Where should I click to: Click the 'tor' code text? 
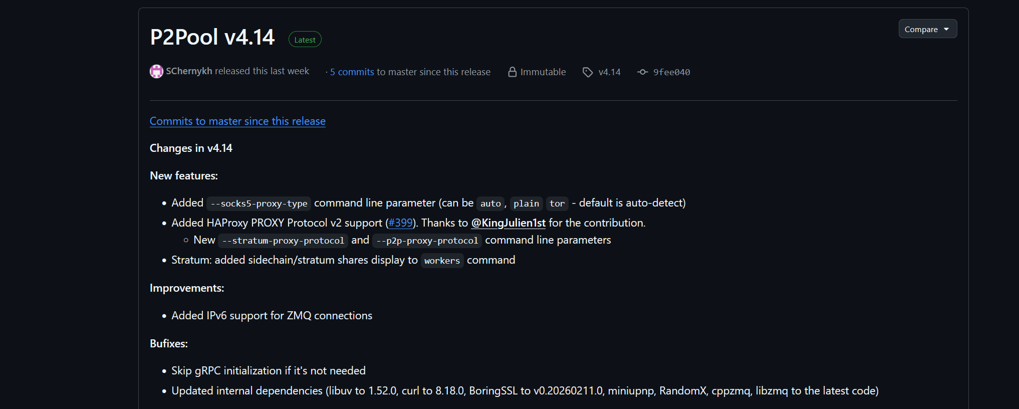click(x=557, y=203)
